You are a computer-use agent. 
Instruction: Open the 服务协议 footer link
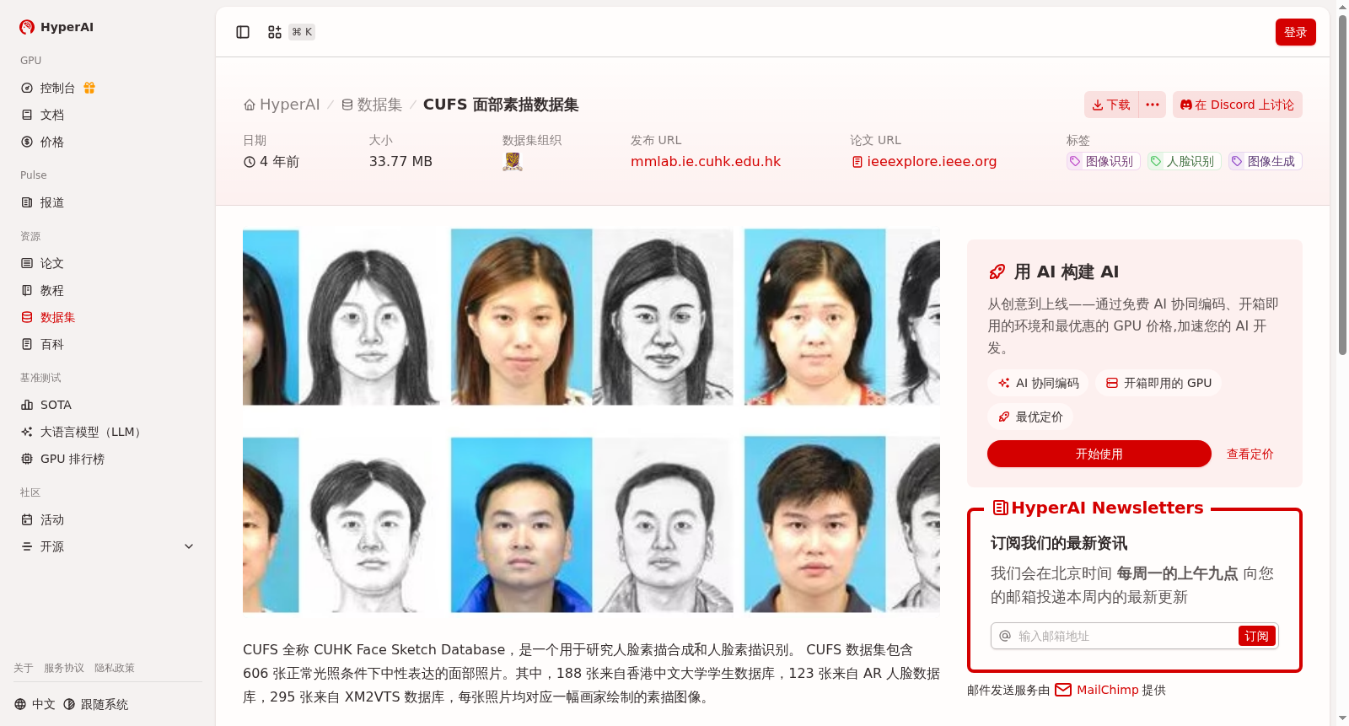[64, 668]
